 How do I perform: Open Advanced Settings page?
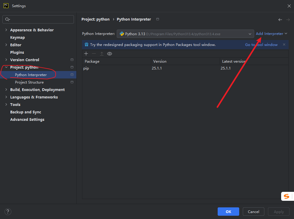click(x=27, y=119)
